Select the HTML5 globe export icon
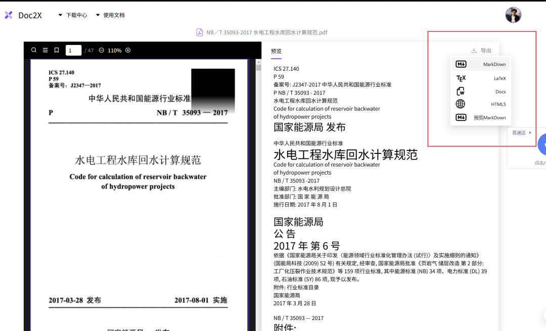The height and width of the screenshot is (331, 546). [x=461, y=104]
